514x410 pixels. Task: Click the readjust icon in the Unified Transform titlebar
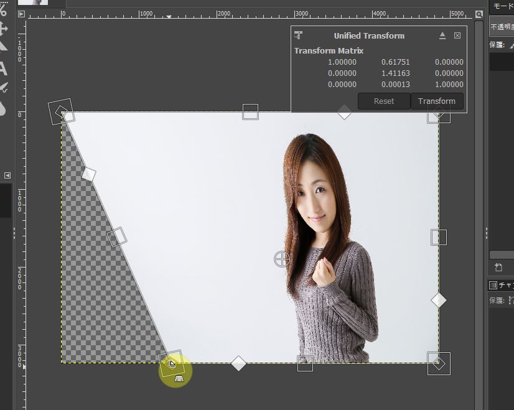pos(442,35)
